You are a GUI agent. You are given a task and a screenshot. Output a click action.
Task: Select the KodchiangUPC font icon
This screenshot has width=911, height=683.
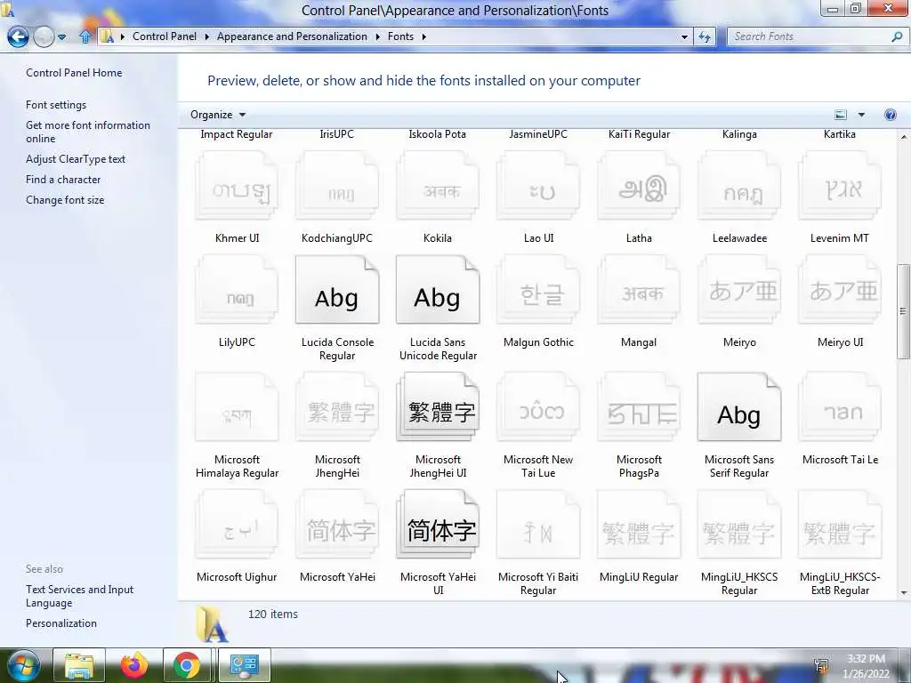pos(337,186)
